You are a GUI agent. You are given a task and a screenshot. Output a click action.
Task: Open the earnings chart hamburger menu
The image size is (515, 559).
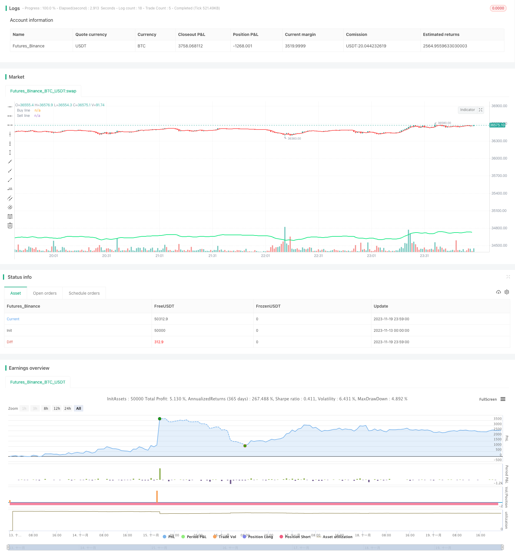pos(503,399)
